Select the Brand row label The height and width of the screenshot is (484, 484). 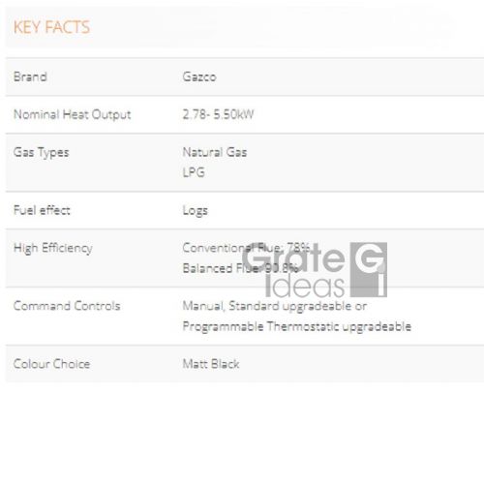(30, 76)
